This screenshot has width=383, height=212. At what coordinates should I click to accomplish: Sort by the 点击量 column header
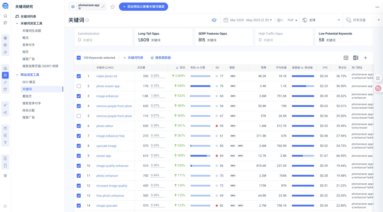pos(141,68)
